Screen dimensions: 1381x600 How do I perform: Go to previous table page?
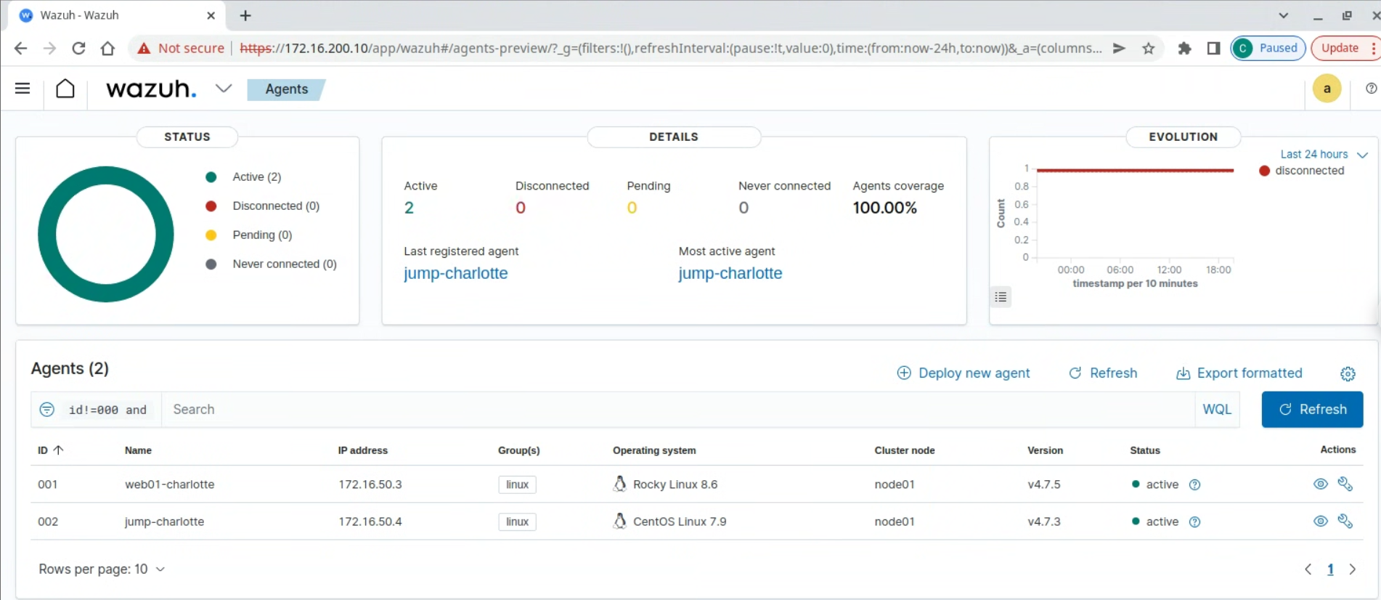(x=1308, y=569)
